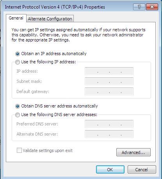
Task: Click the dialog title bar text
Action: 55,7
